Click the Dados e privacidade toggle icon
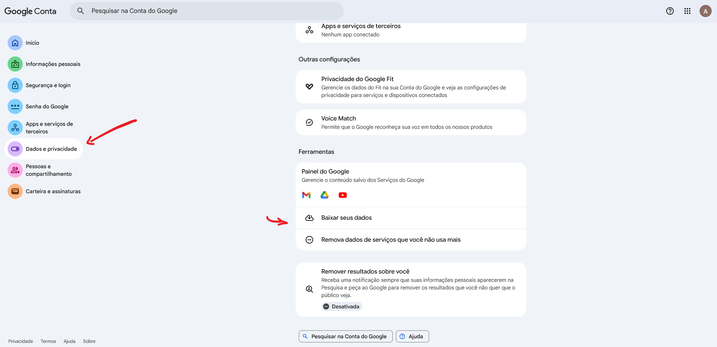This screenshot has height=347, width=717. click(15, 149)
